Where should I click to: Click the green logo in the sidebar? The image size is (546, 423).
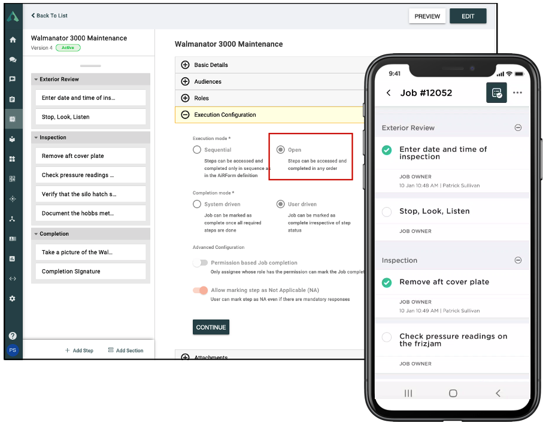tap(13, 16)
